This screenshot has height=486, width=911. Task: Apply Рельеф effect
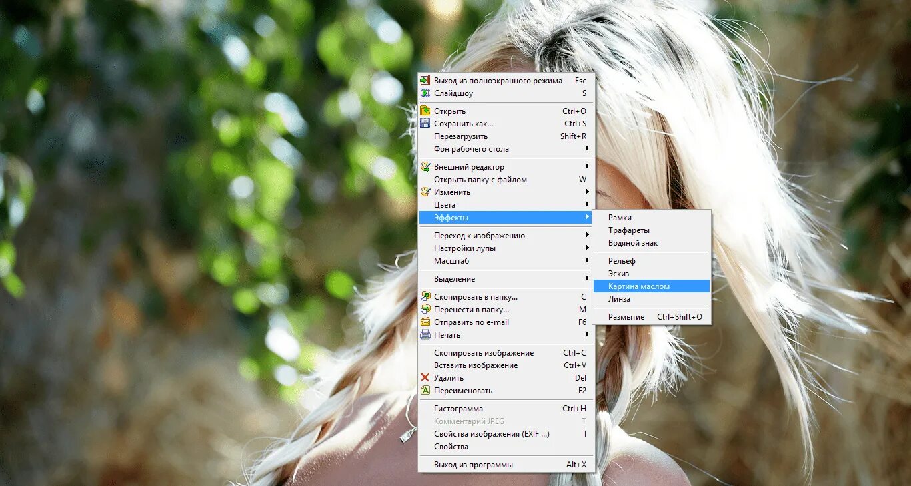tap(652, 261)
